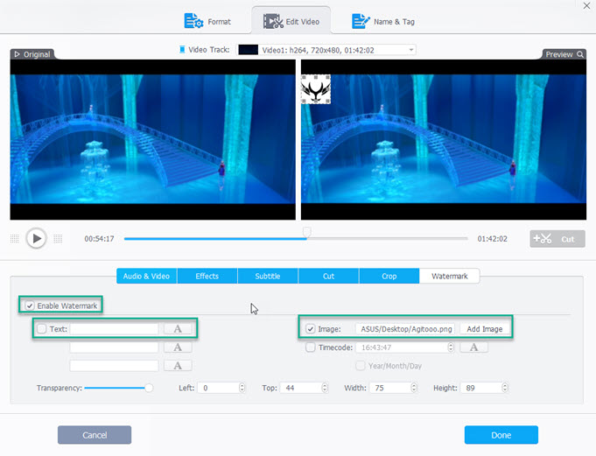
Task: Click the end time 01:42:02
Action: [492, 239]
